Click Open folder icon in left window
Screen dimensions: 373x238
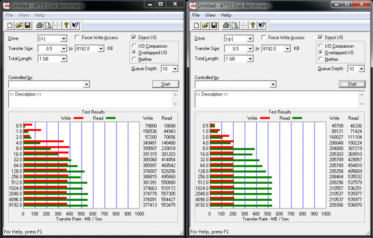(19, 25)
